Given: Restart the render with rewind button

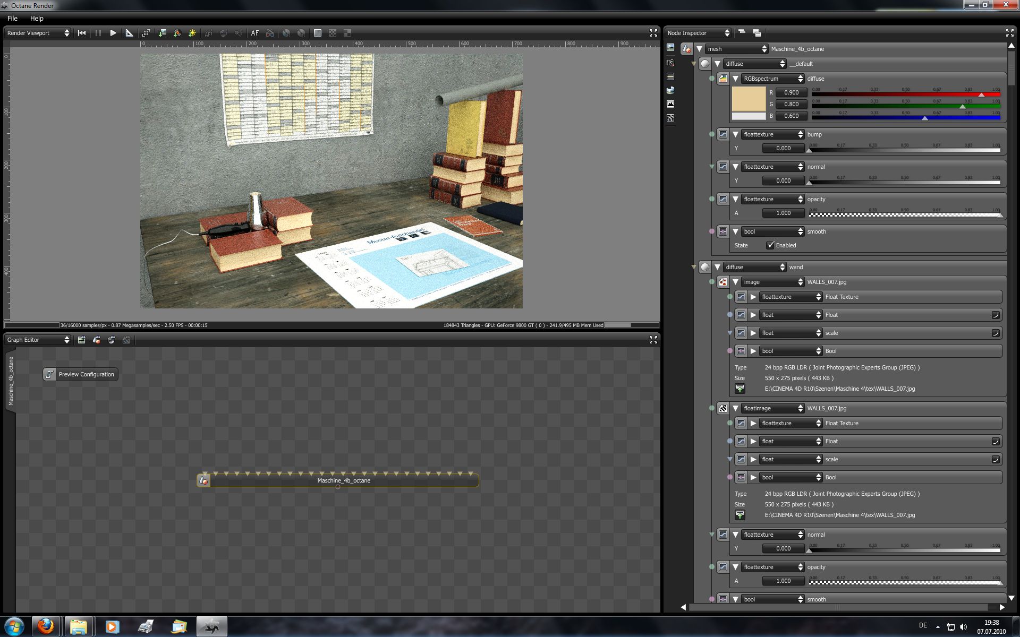Looking at the screenshot, I should point(82,33).
